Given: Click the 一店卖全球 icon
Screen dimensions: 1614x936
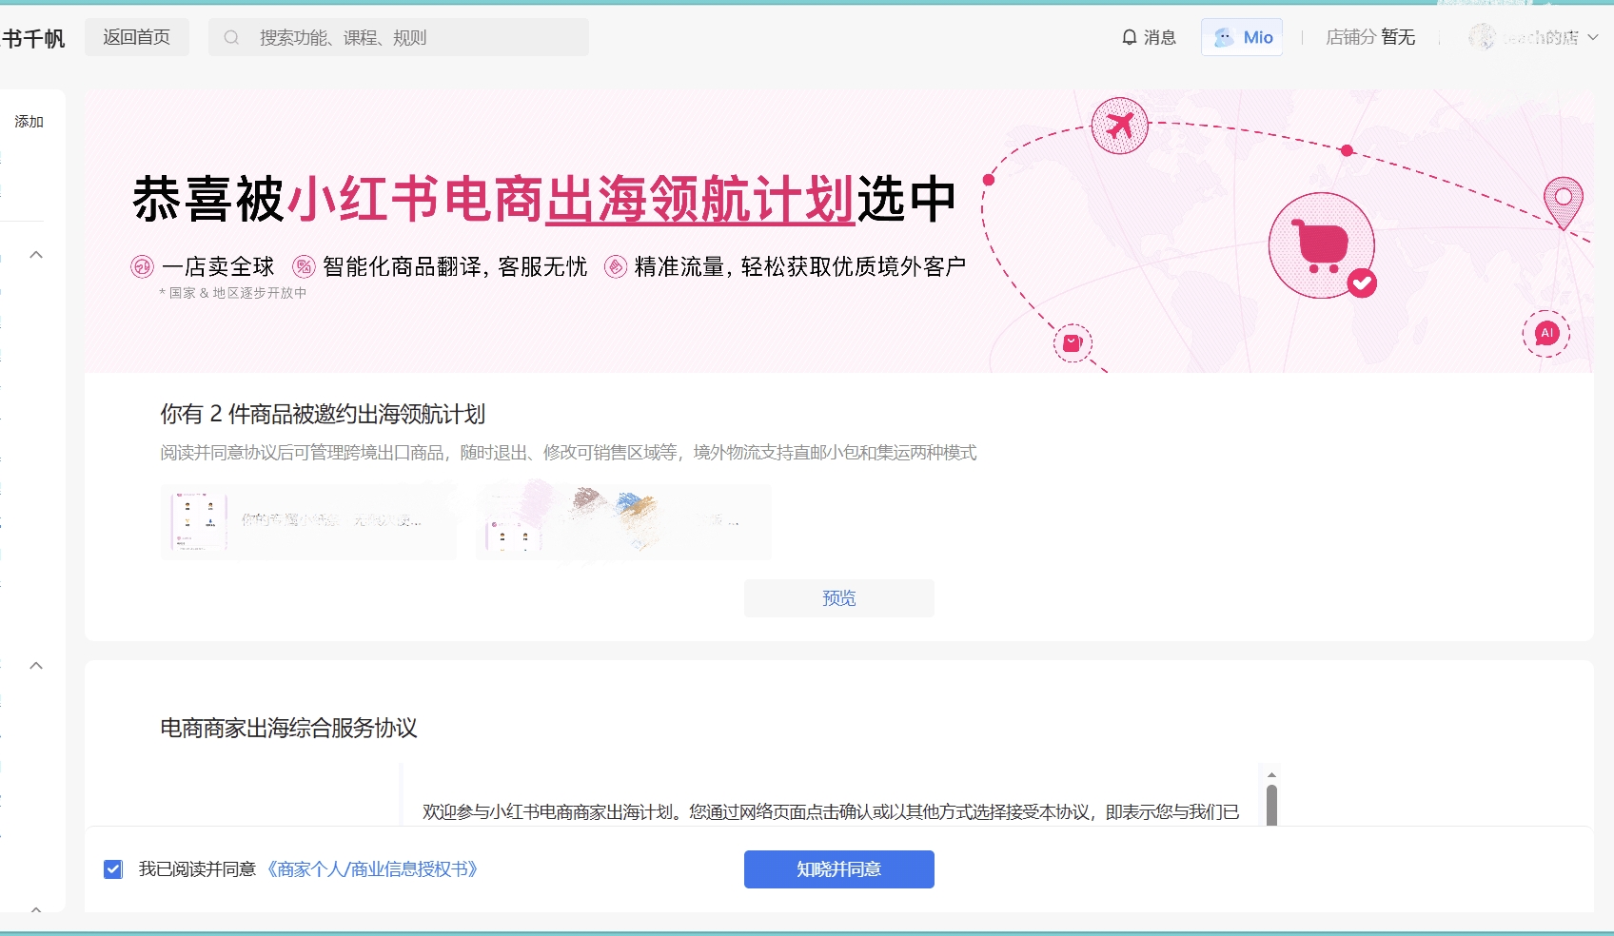Looking at the screenshot, I should (142, 267).
